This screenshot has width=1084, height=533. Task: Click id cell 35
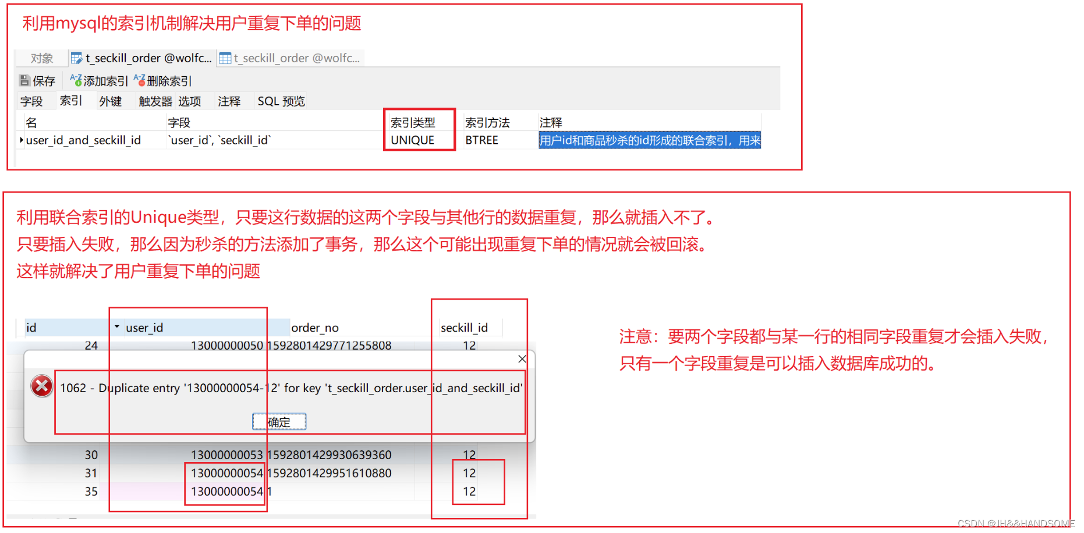point(91,492)
